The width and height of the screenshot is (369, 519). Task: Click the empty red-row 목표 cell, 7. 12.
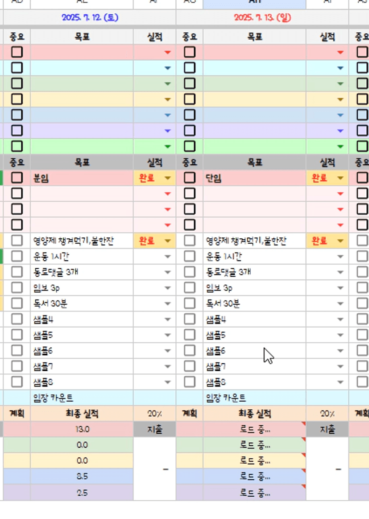coord(82,52)
